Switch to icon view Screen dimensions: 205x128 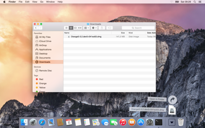pos(66,28)
